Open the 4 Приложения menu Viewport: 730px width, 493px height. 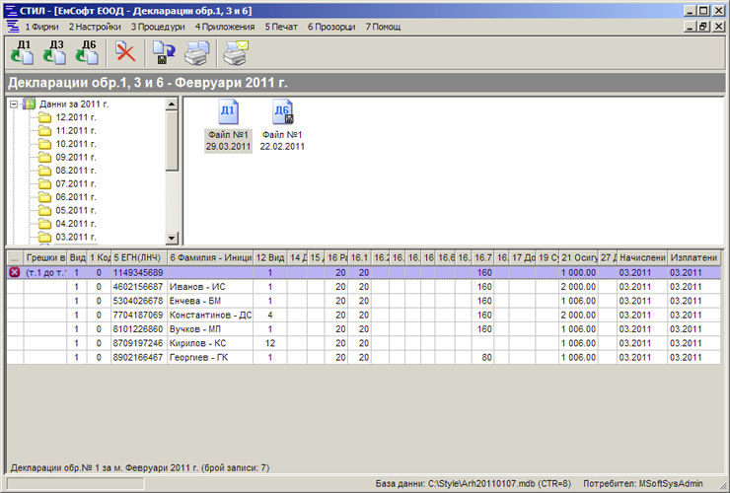point(225,27)
